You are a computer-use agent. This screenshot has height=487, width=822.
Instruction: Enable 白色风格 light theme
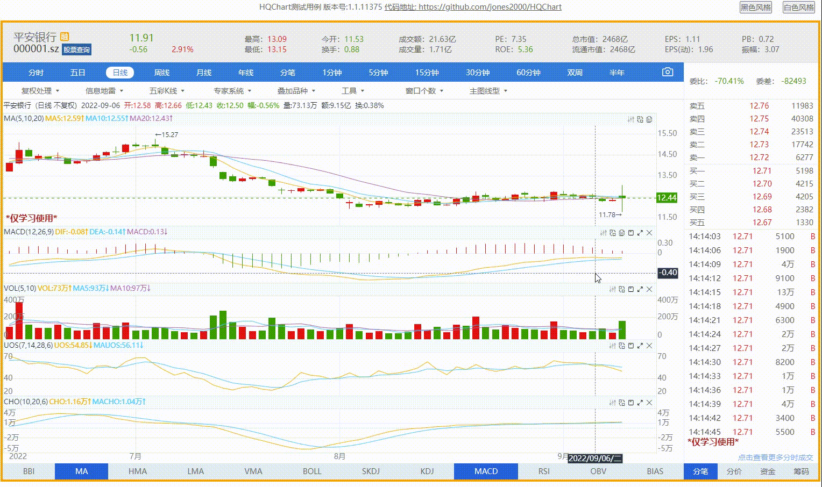pos(798,8)
